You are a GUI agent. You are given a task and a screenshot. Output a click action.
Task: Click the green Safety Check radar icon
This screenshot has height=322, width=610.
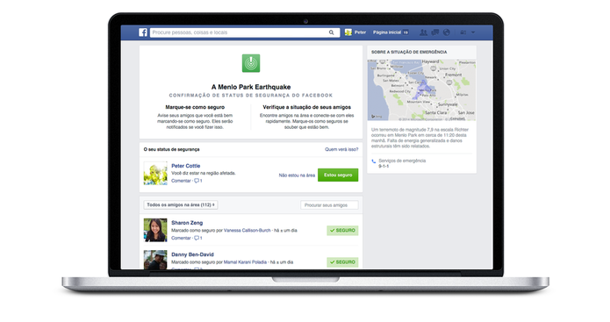pyautogui.click(x=251, y=63)
